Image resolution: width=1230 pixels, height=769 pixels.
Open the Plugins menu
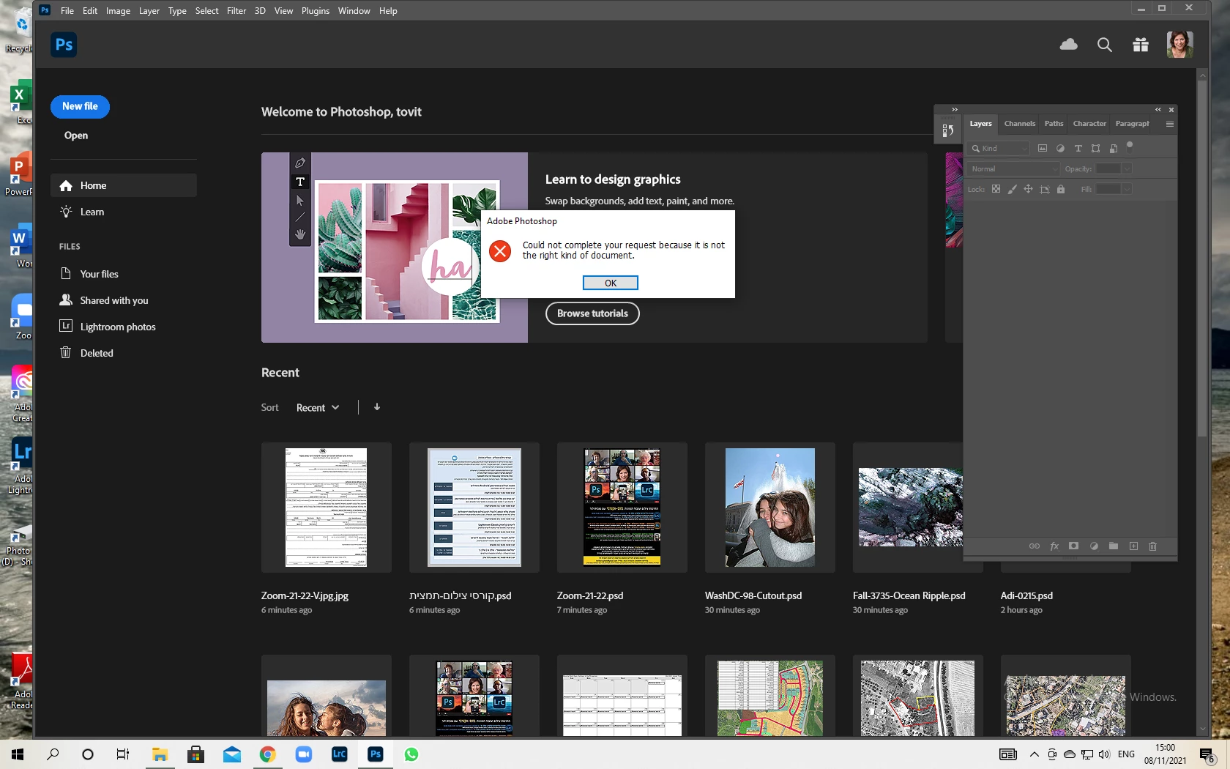click(316, 11)
